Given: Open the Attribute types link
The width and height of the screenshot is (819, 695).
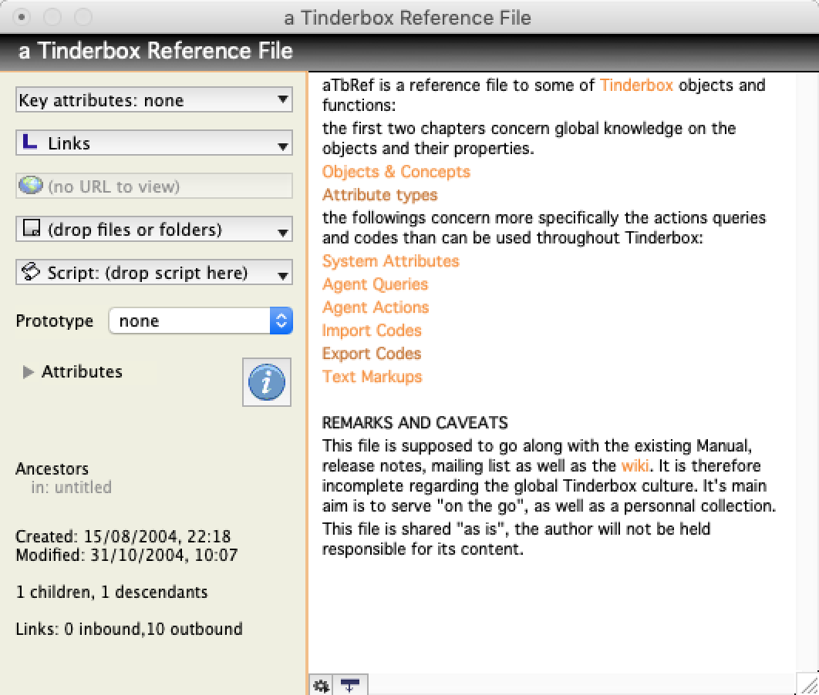Looking at the screenshot, I should tap(379, 195).
